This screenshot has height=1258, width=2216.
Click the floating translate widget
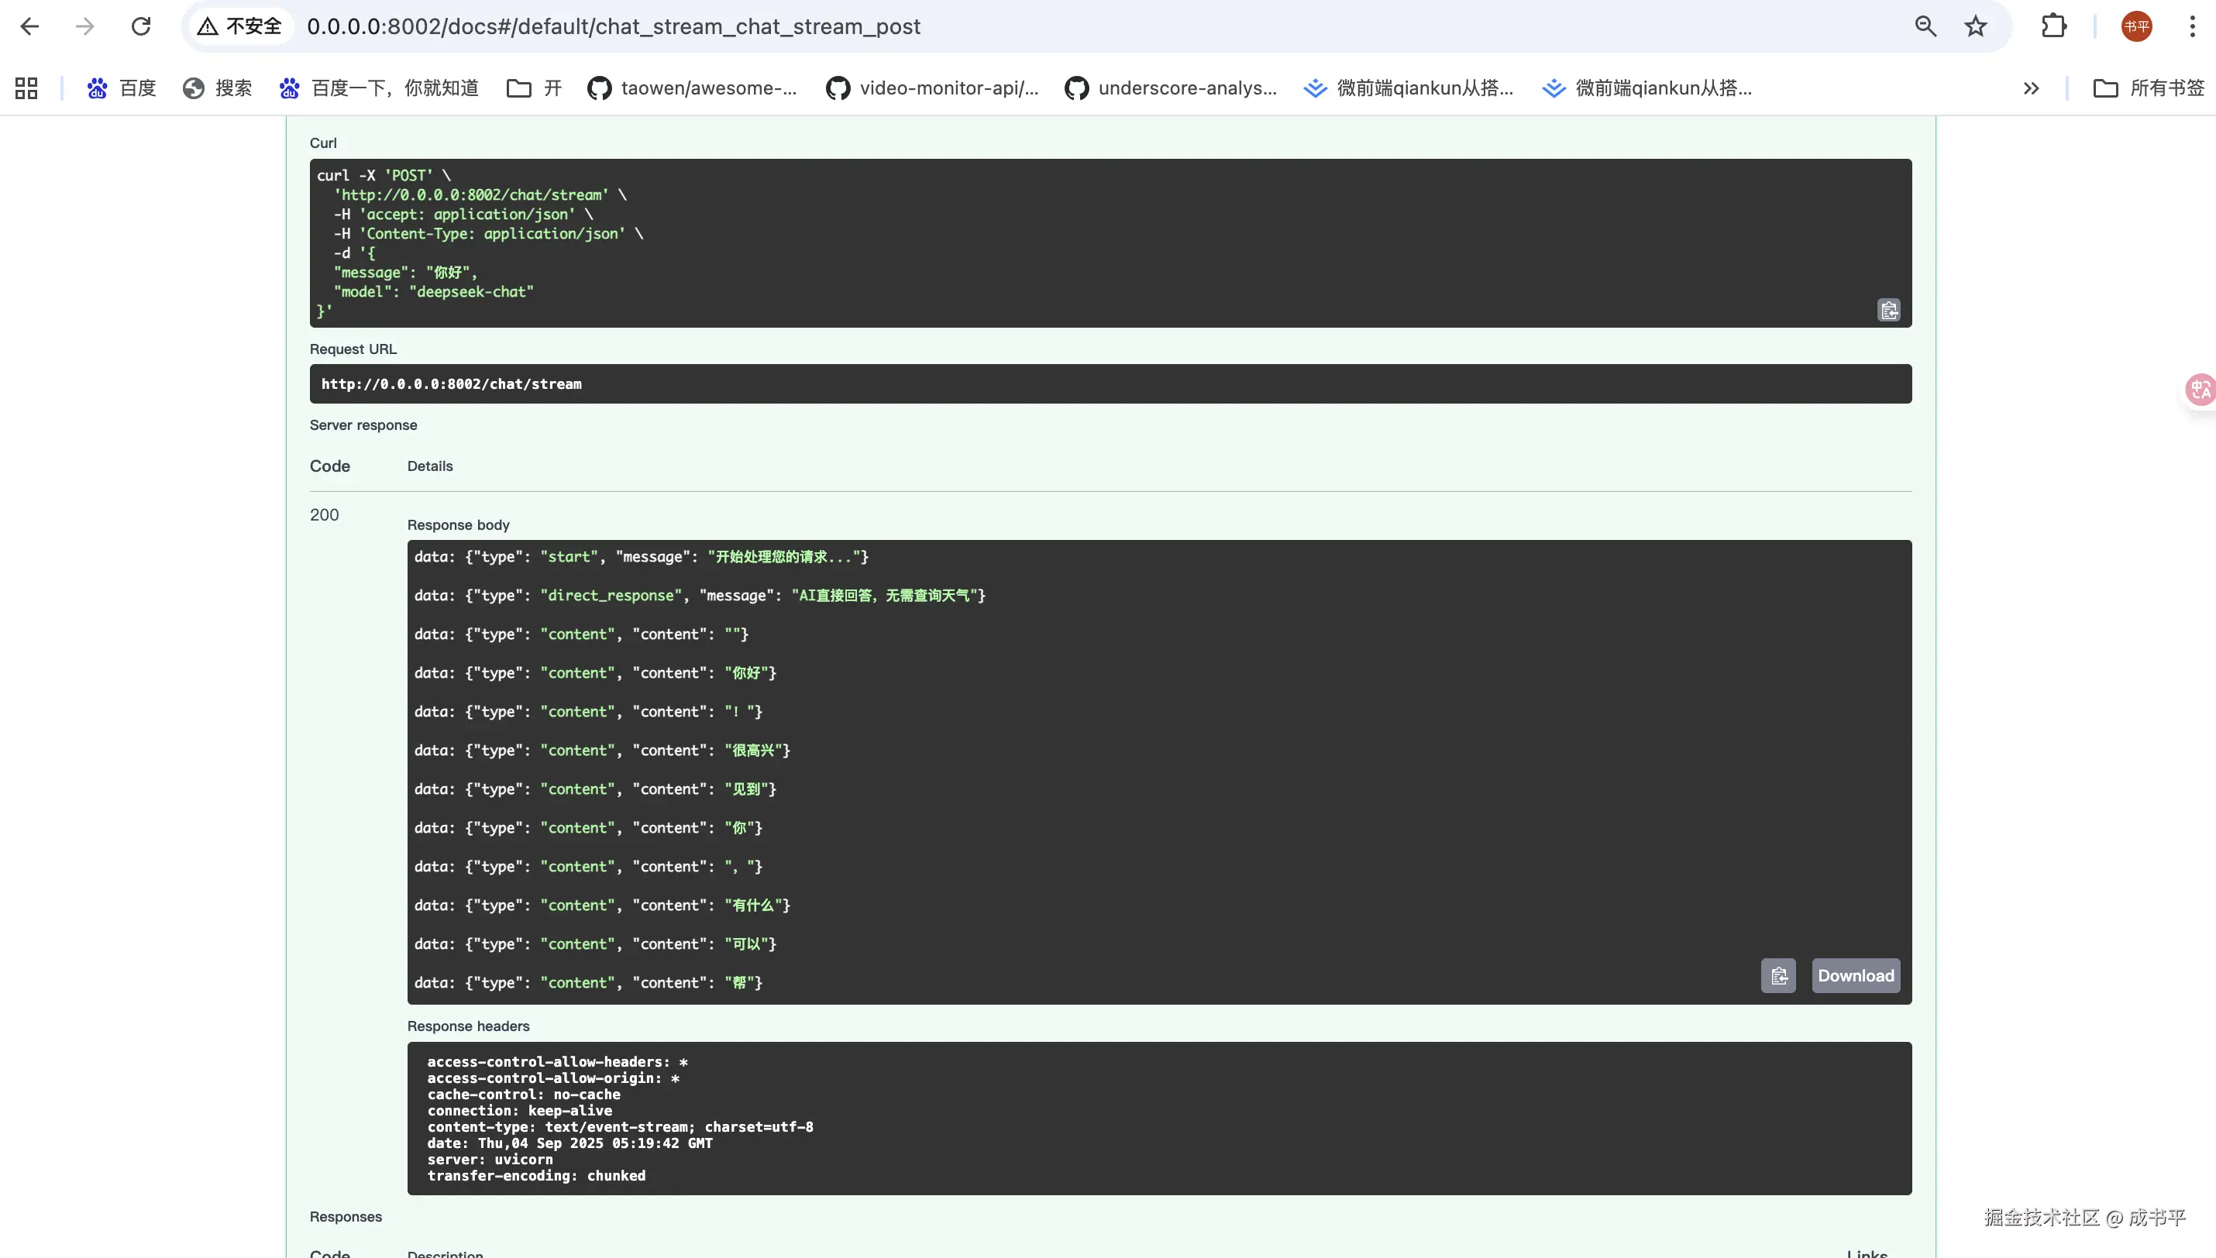(2200, 390)
